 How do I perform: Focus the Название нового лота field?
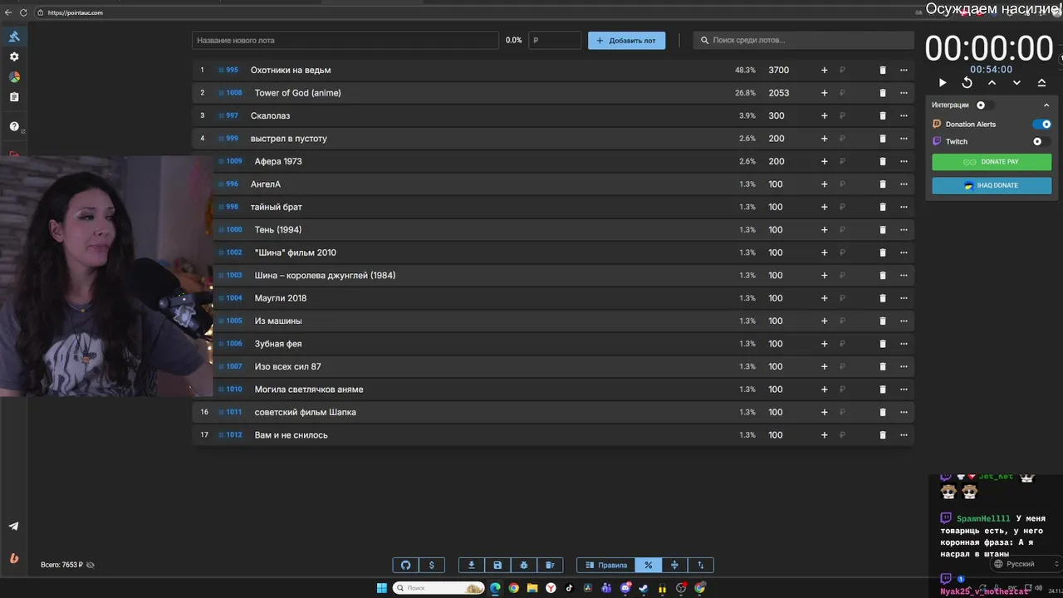tap(345, 40)
